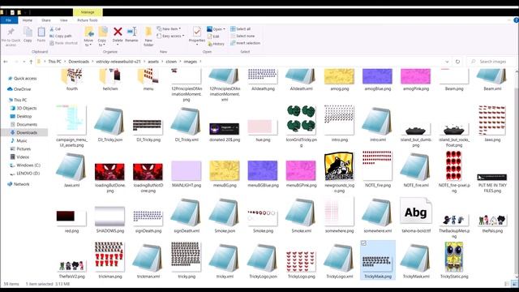Expand the Open button dropdown arrow
The height and width of the screenshot is (292, 519).
click(224, 29)
